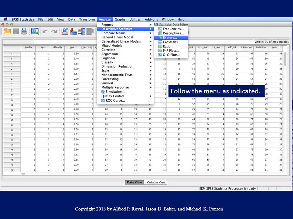
Task: Click the Variables info icon
Action: 81,31
